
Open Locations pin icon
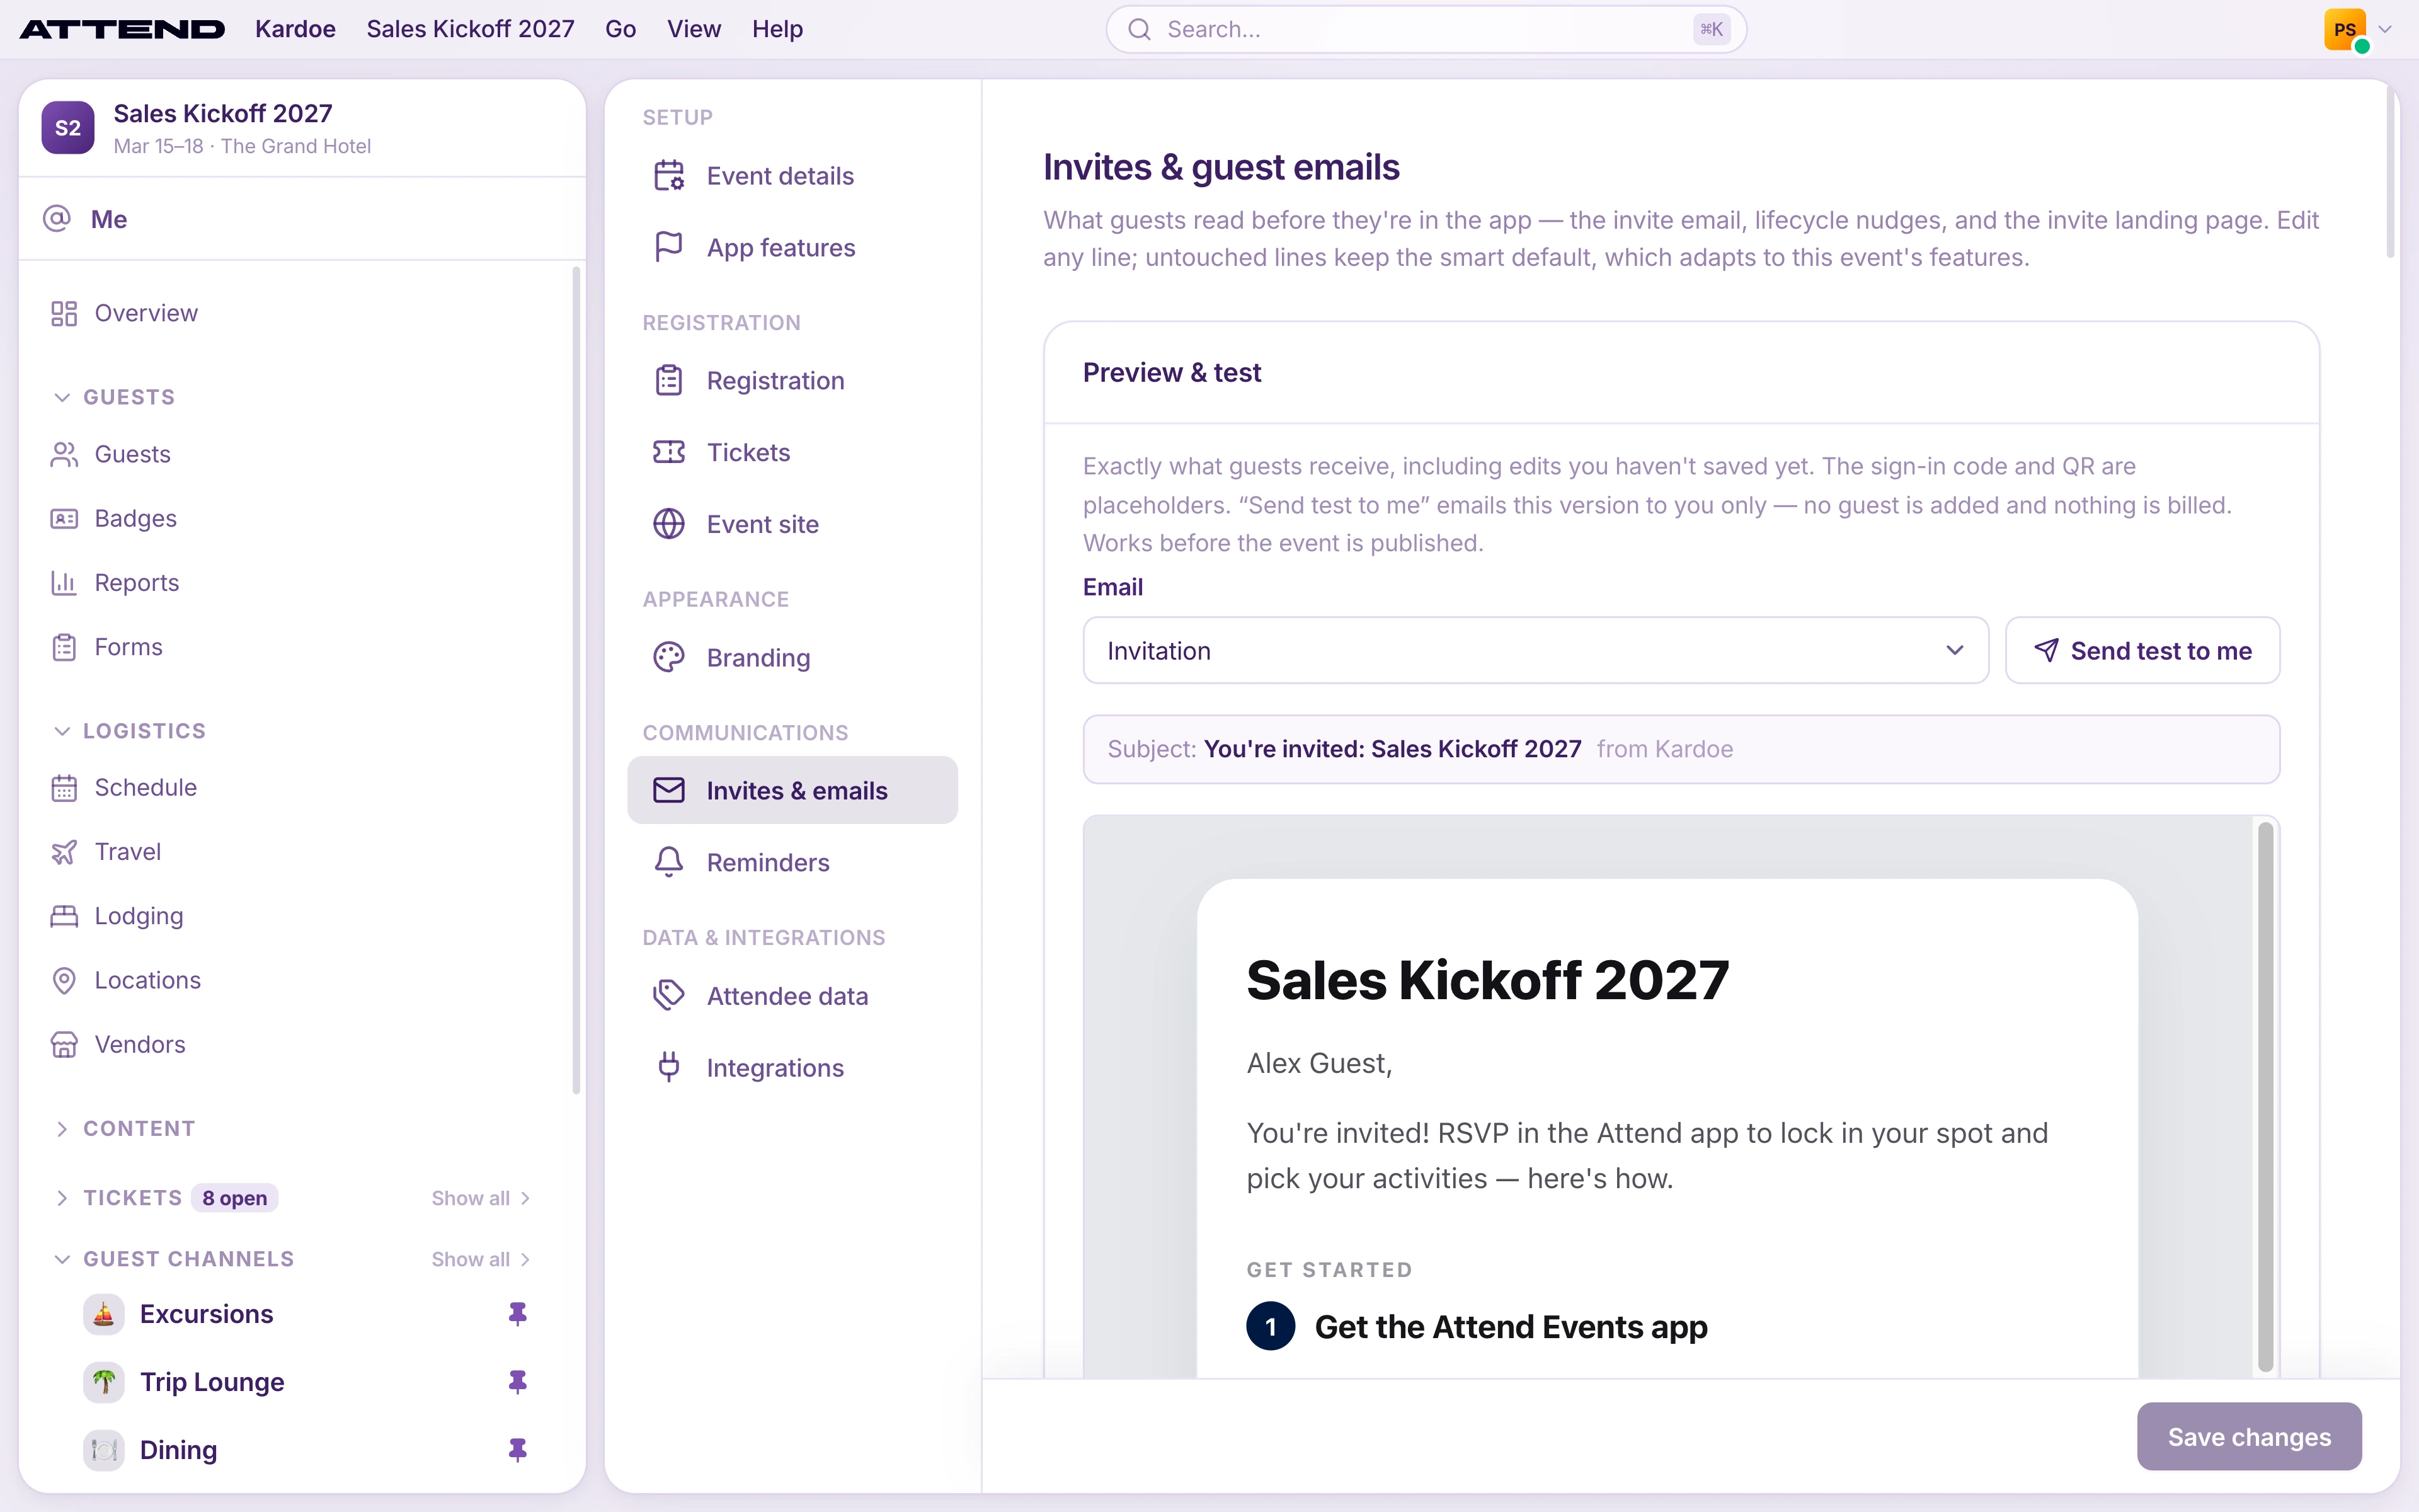click(x=64, y=980)
